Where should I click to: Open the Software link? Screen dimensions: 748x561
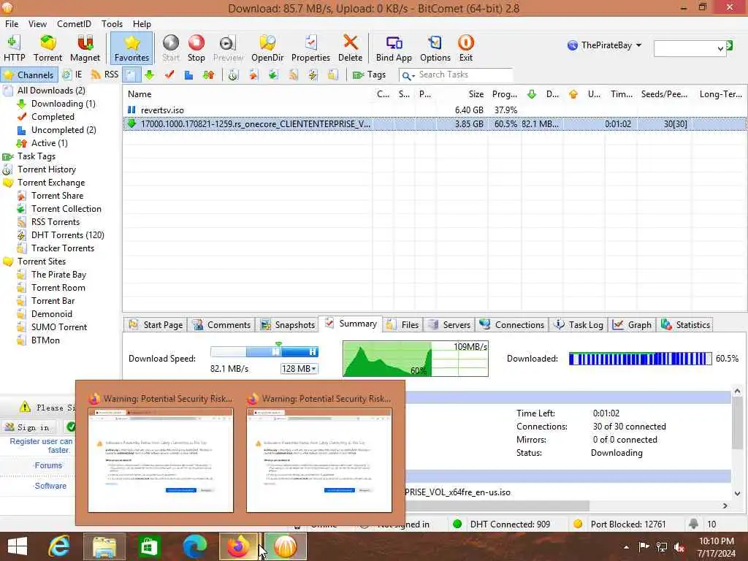click(x=50, y=486)
